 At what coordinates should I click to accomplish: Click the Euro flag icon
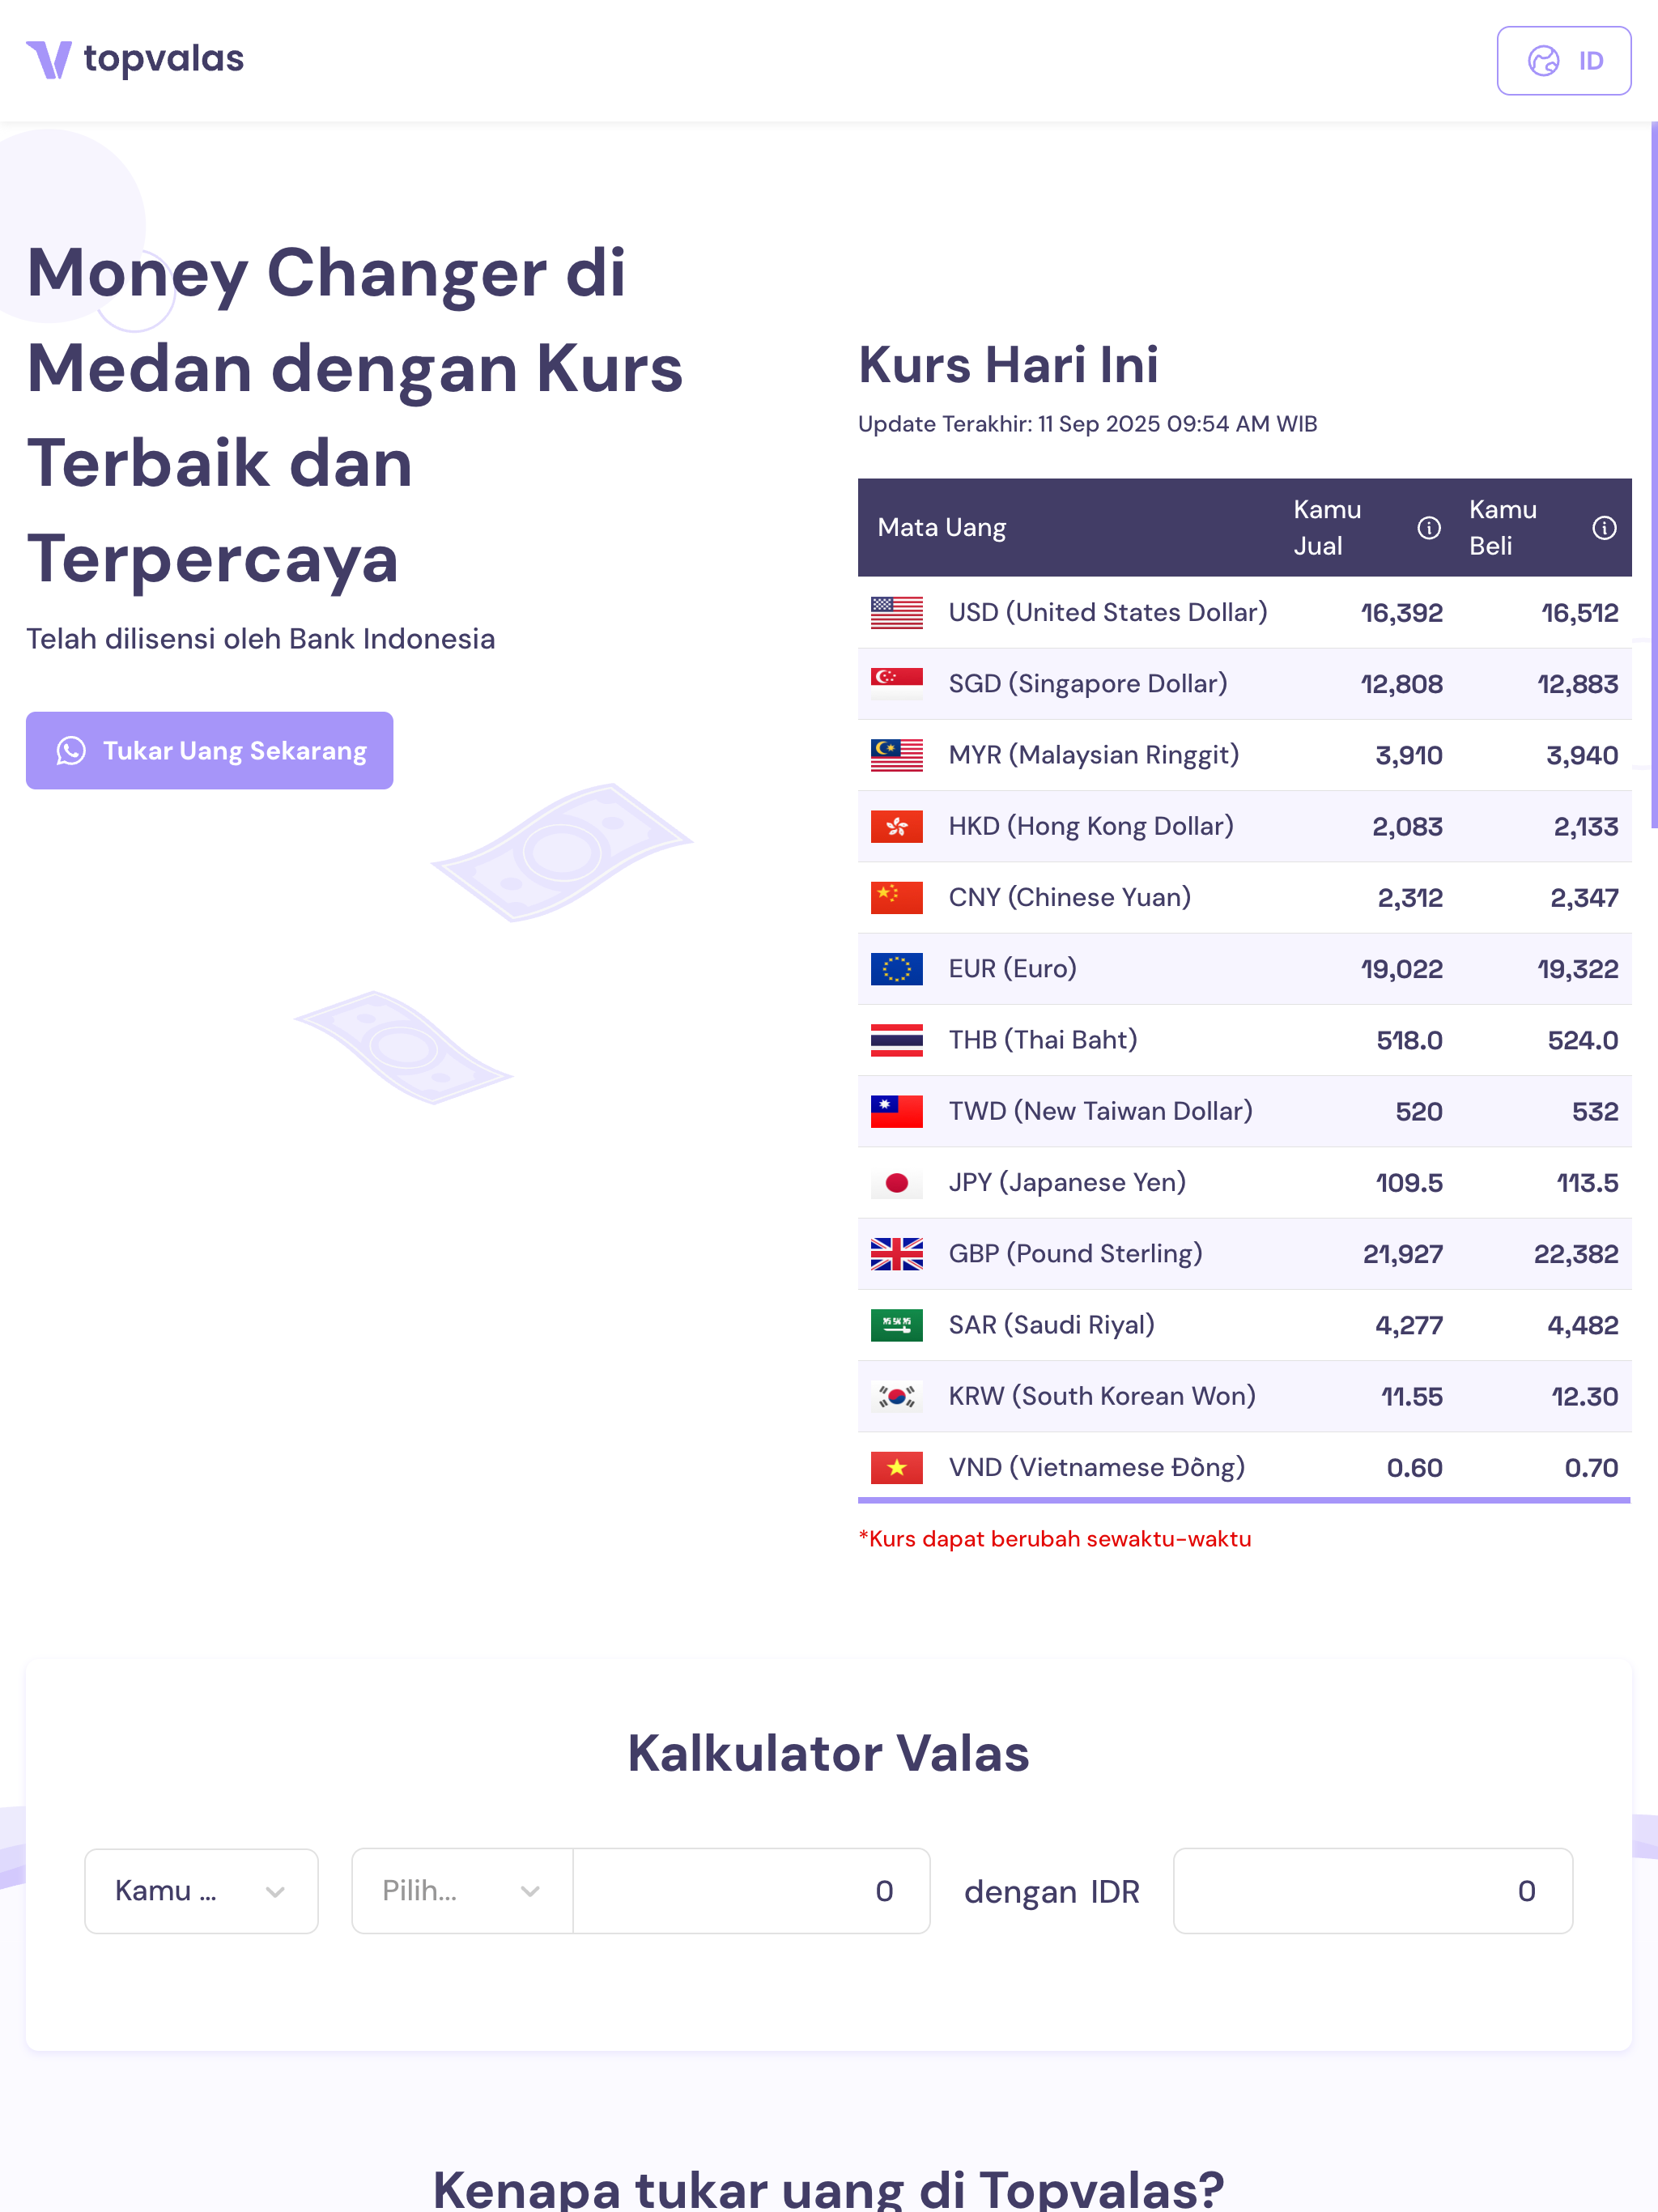coord(896,969)
